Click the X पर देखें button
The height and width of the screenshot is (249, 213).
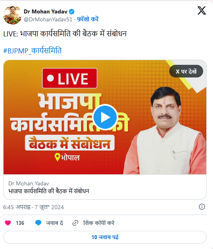tap(186, 71)
